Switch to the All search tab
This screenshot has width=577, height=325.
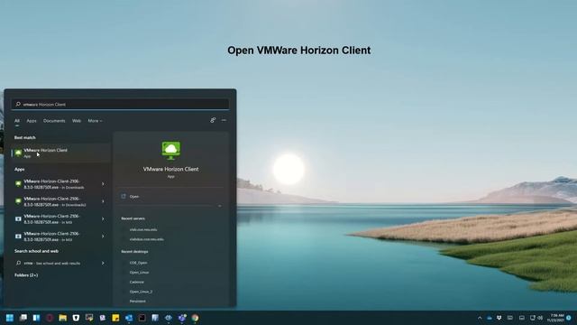[17, 121]
